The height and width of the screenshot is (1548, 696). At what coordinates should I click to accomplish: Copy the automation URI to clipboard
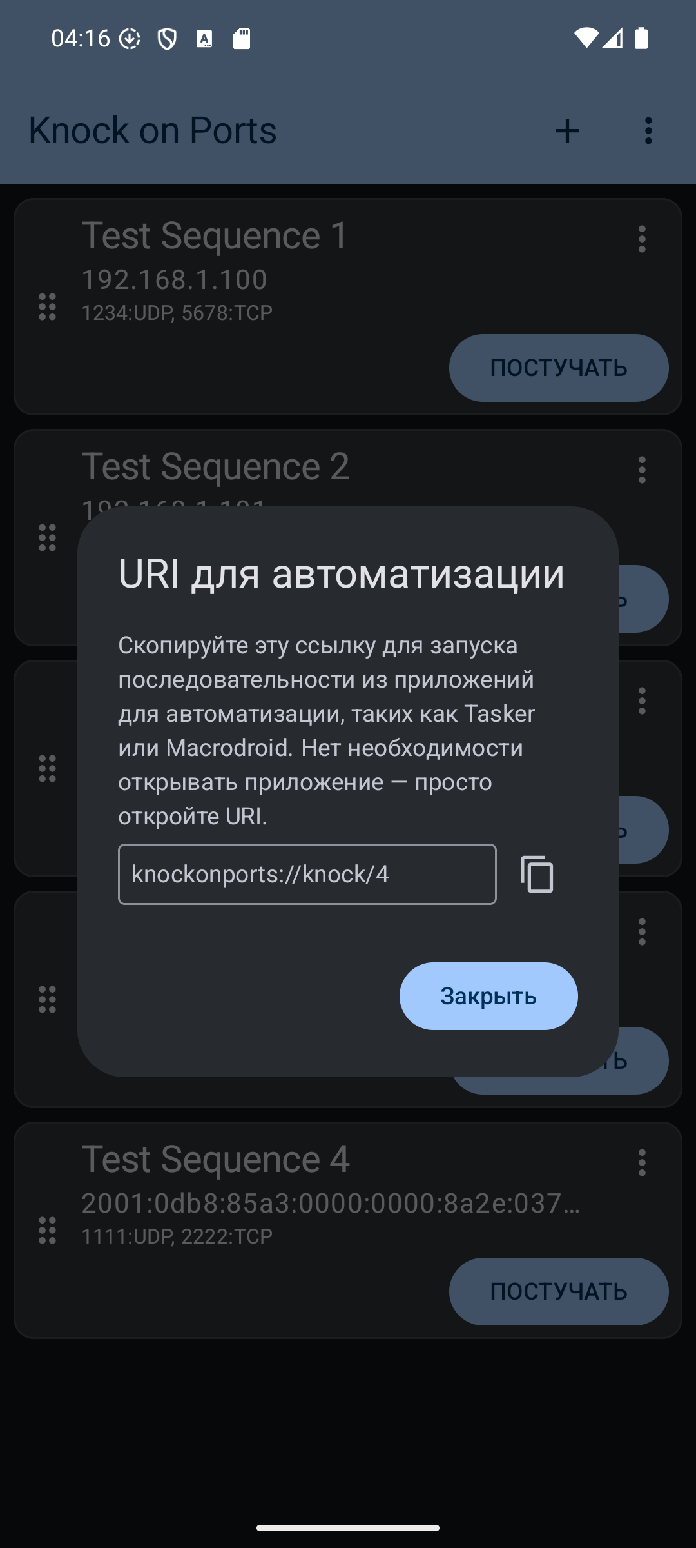[x=537, y=875]
